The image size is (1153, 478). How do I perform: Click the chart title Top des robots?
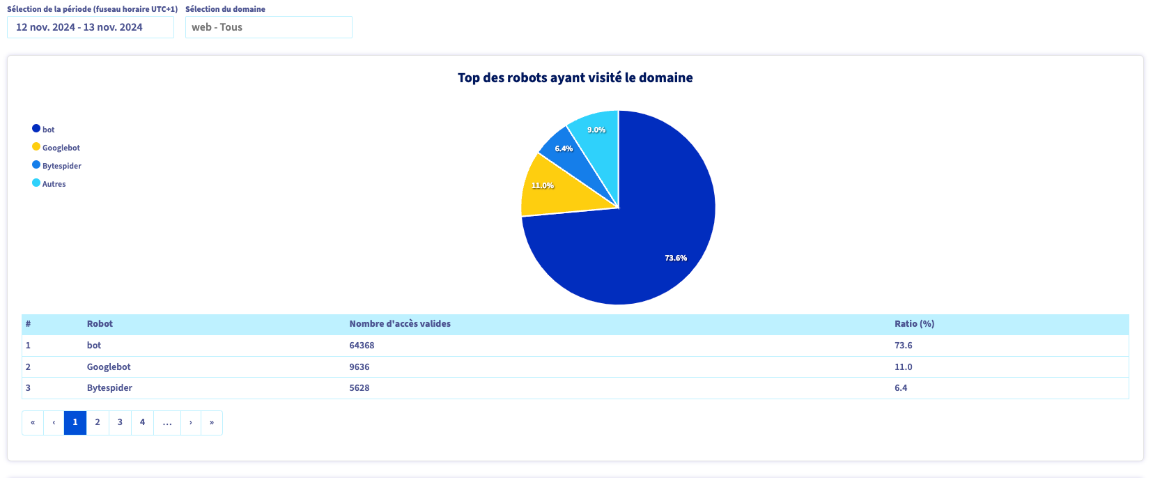pos(575,78)
